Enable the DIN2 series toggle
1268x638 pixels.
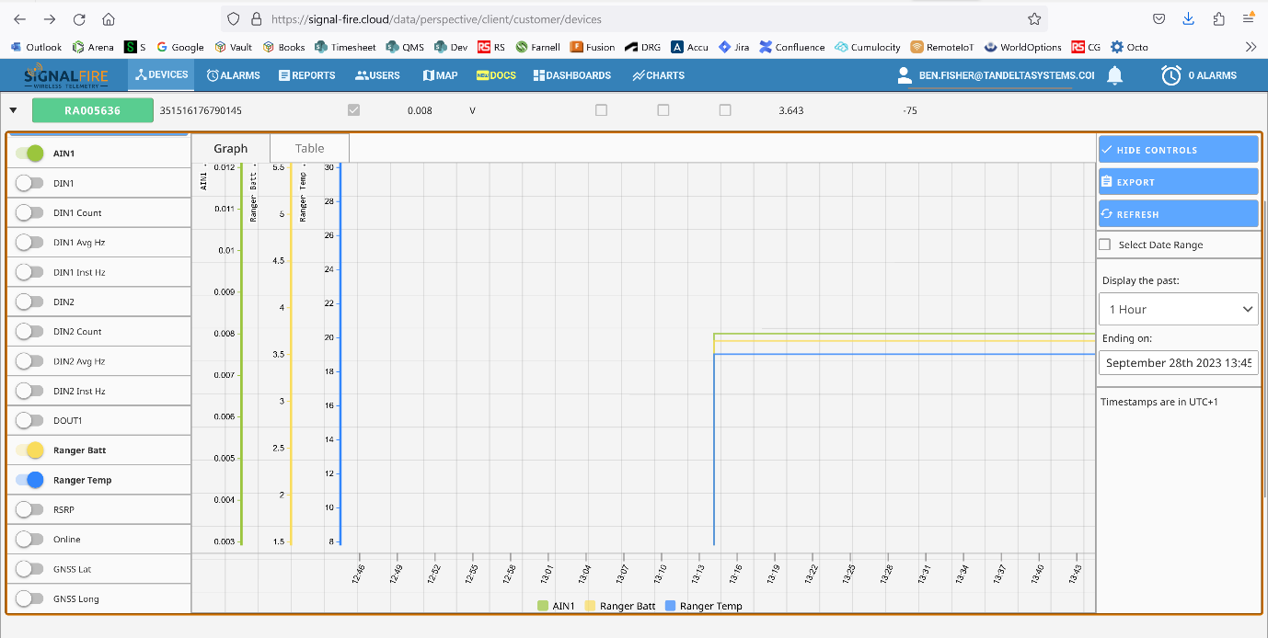pyautogui.click(x=29, y=302)
